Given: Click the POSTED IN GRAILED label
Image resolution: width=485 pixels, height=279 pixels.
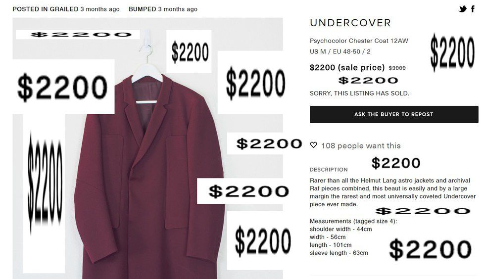Looking at the screenshot, I should coord(46,9).
